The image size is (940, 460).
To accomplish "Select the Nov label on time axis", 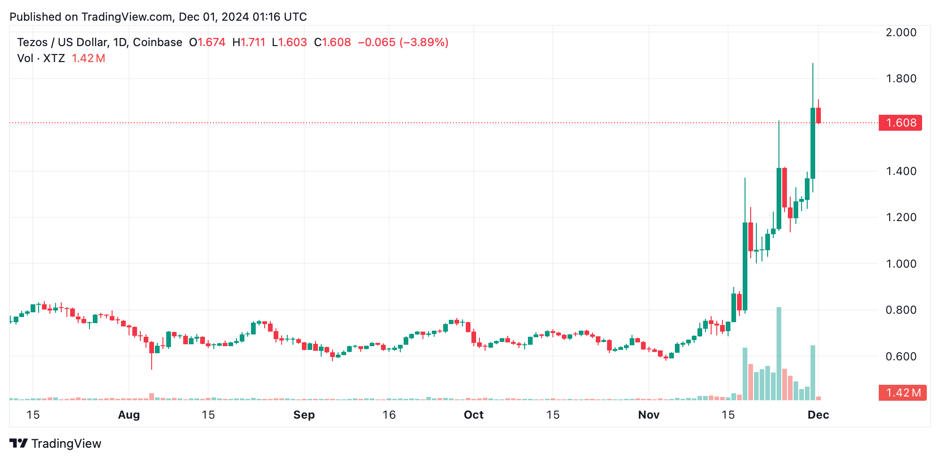I will click(648, 415).
